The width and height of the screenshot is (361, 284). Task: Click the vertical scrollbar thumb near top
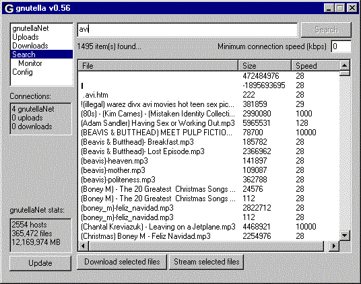[x=345, y=73]
